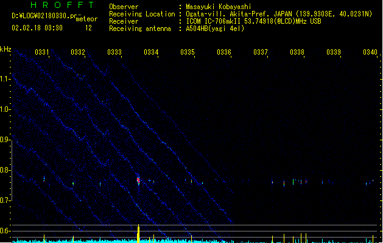Click the 0.9 kHz frequency tick label
The height and width of the screenshot is (243, 383).
point(5,140)
